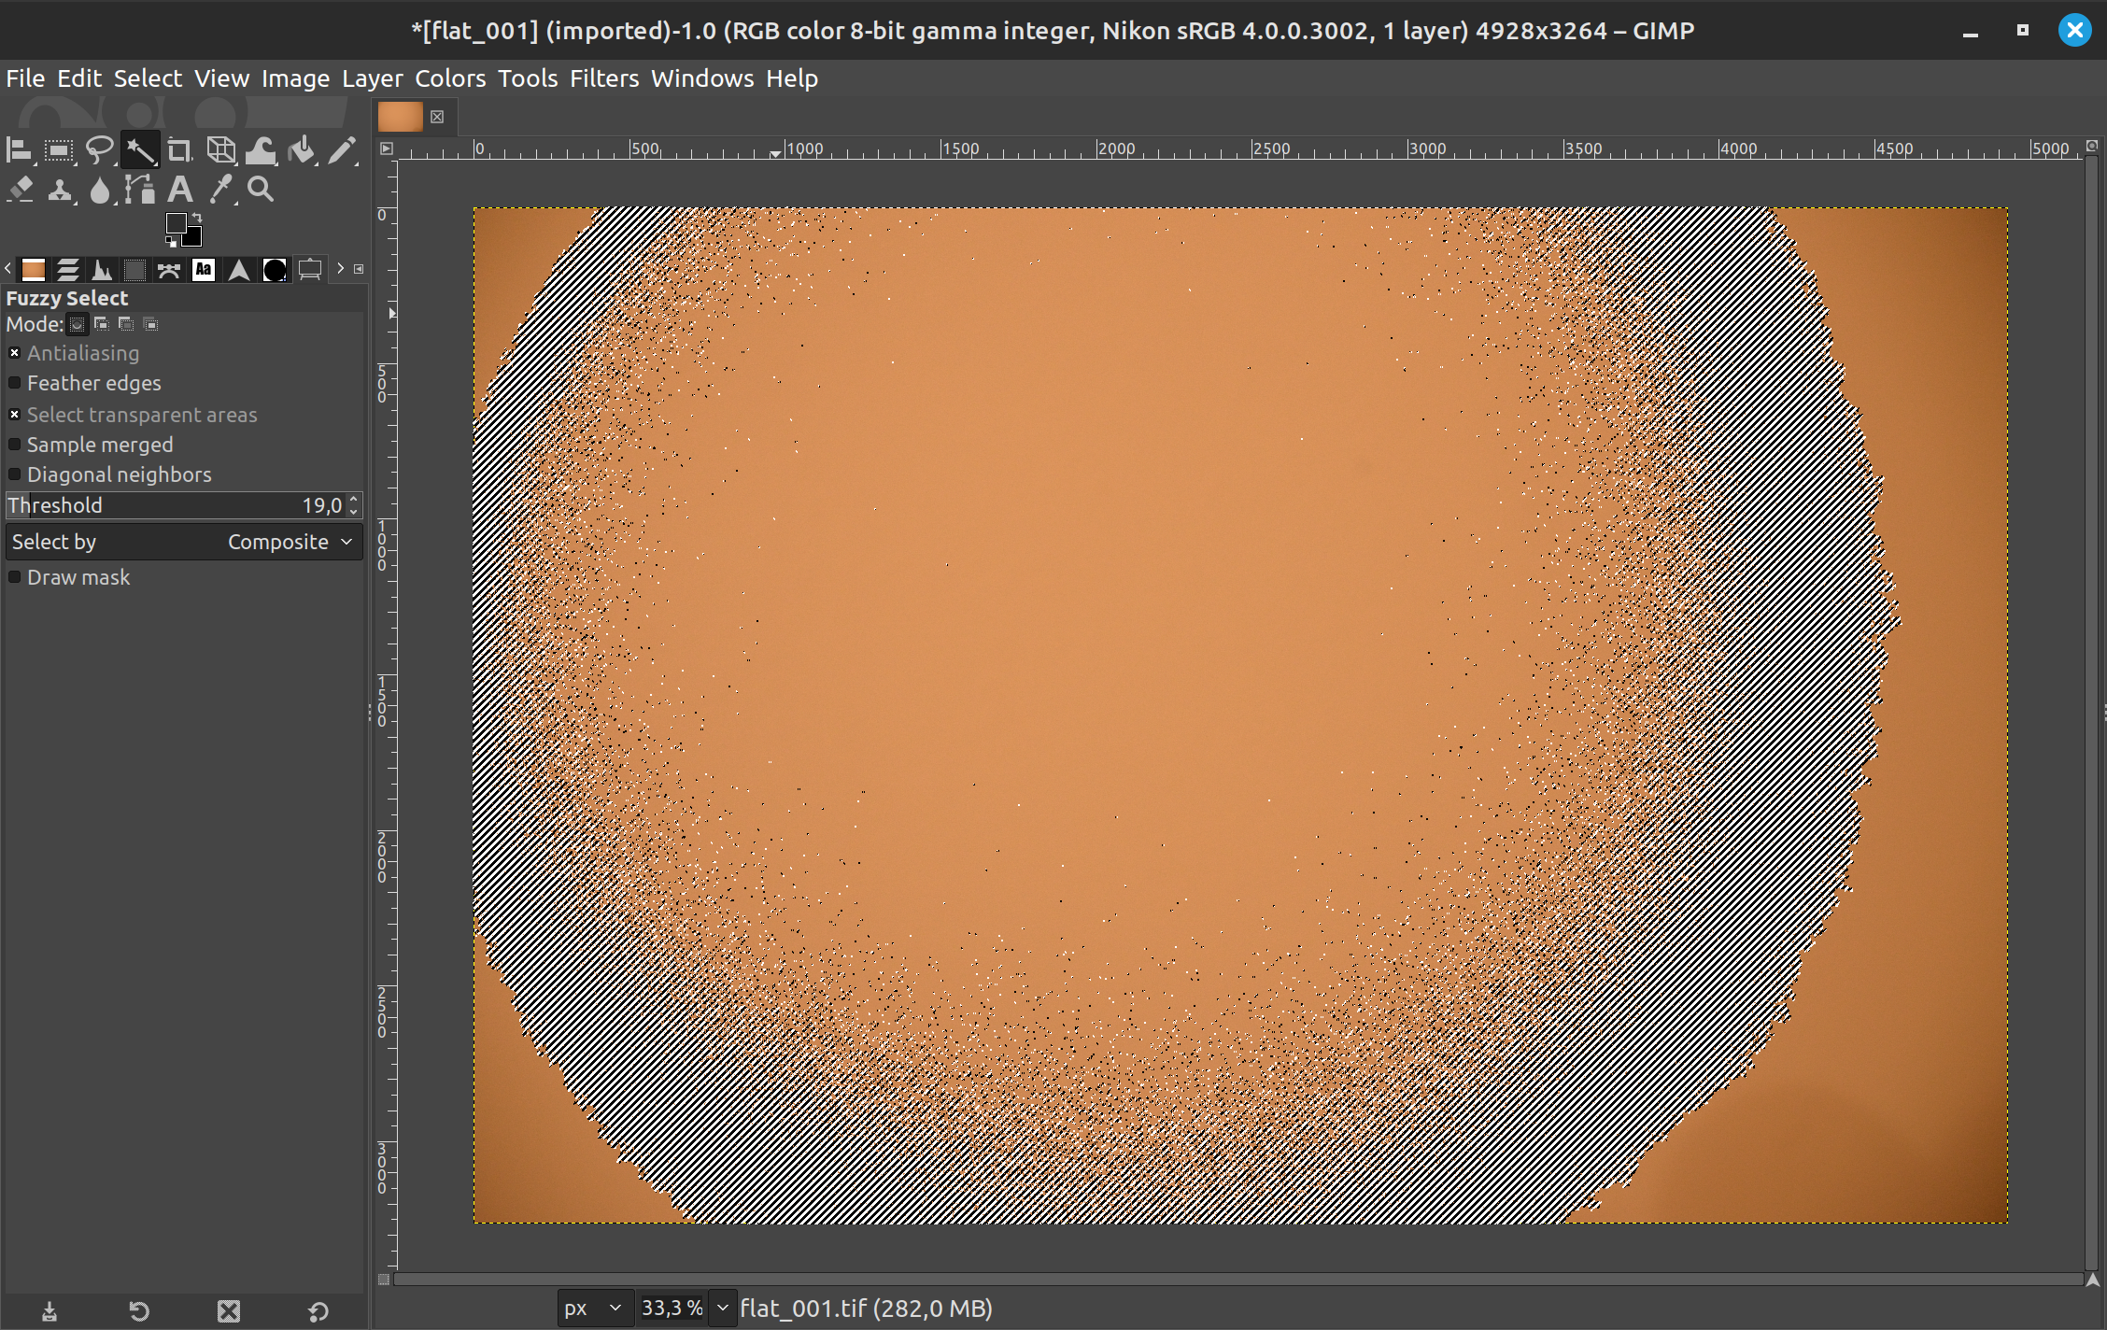Select the Eraser tool
Image resolution: width=2107 pixels, height=1330 pixels.
[x=21, y=191]
